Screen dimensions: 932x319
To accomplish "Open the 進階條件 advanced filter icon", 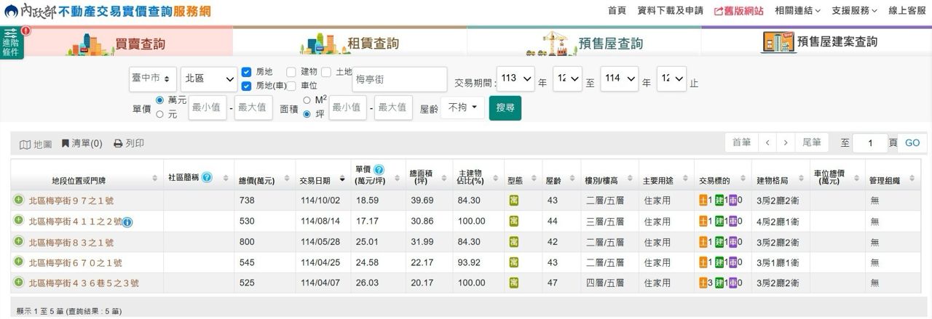I will [12, 43].
